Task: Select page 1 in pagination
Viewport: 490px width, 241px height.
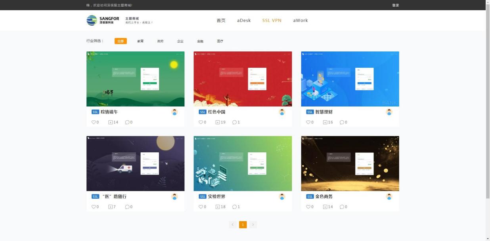Action: tap(243, 225)
